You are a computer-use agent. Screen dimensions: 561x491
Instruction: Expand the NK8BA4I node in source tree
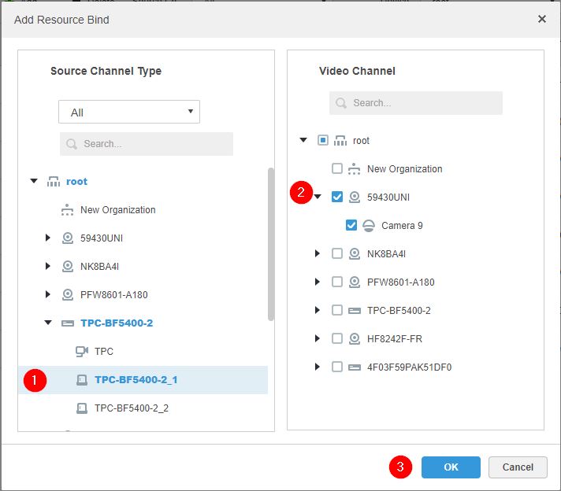[x=48, y=267]
